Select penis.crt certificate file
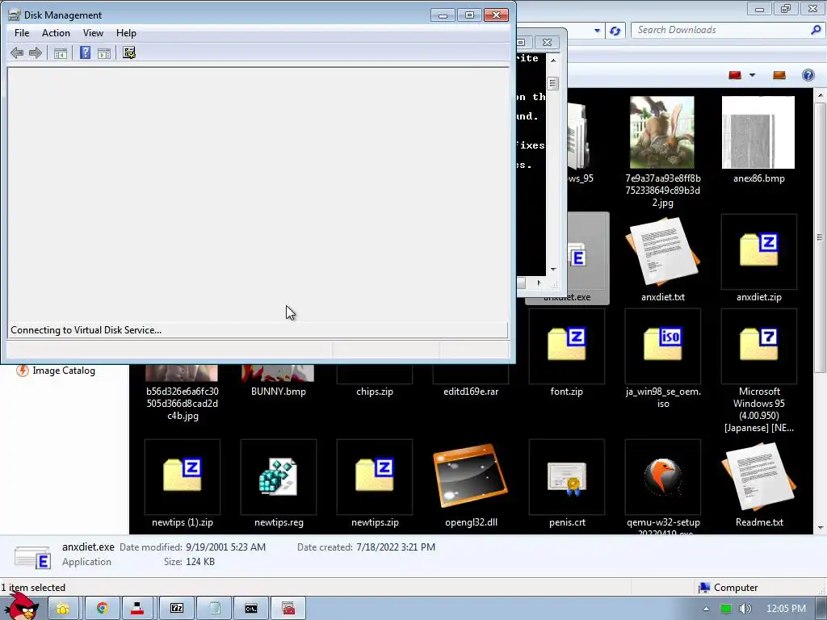This screenshot has height=620, width=827. [566, 484]
